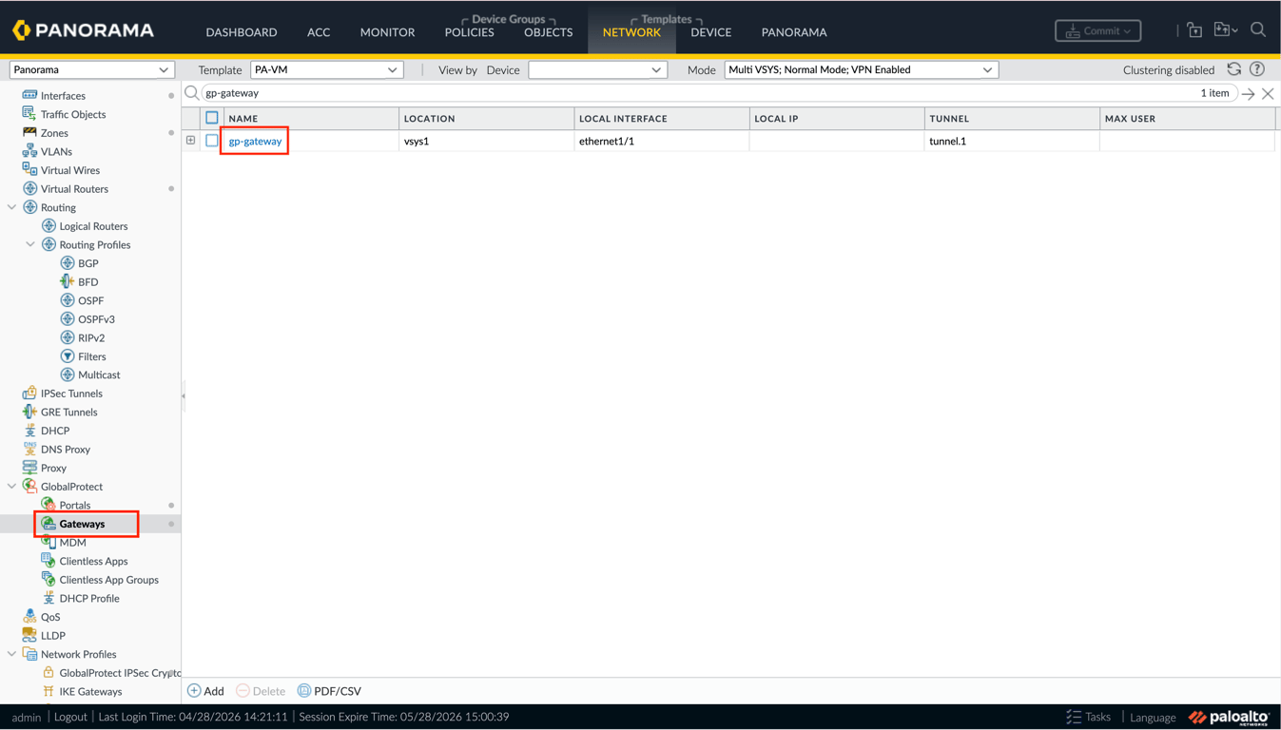
Task: Click the Clientless Apps icon
Action: tap(49, 561)
